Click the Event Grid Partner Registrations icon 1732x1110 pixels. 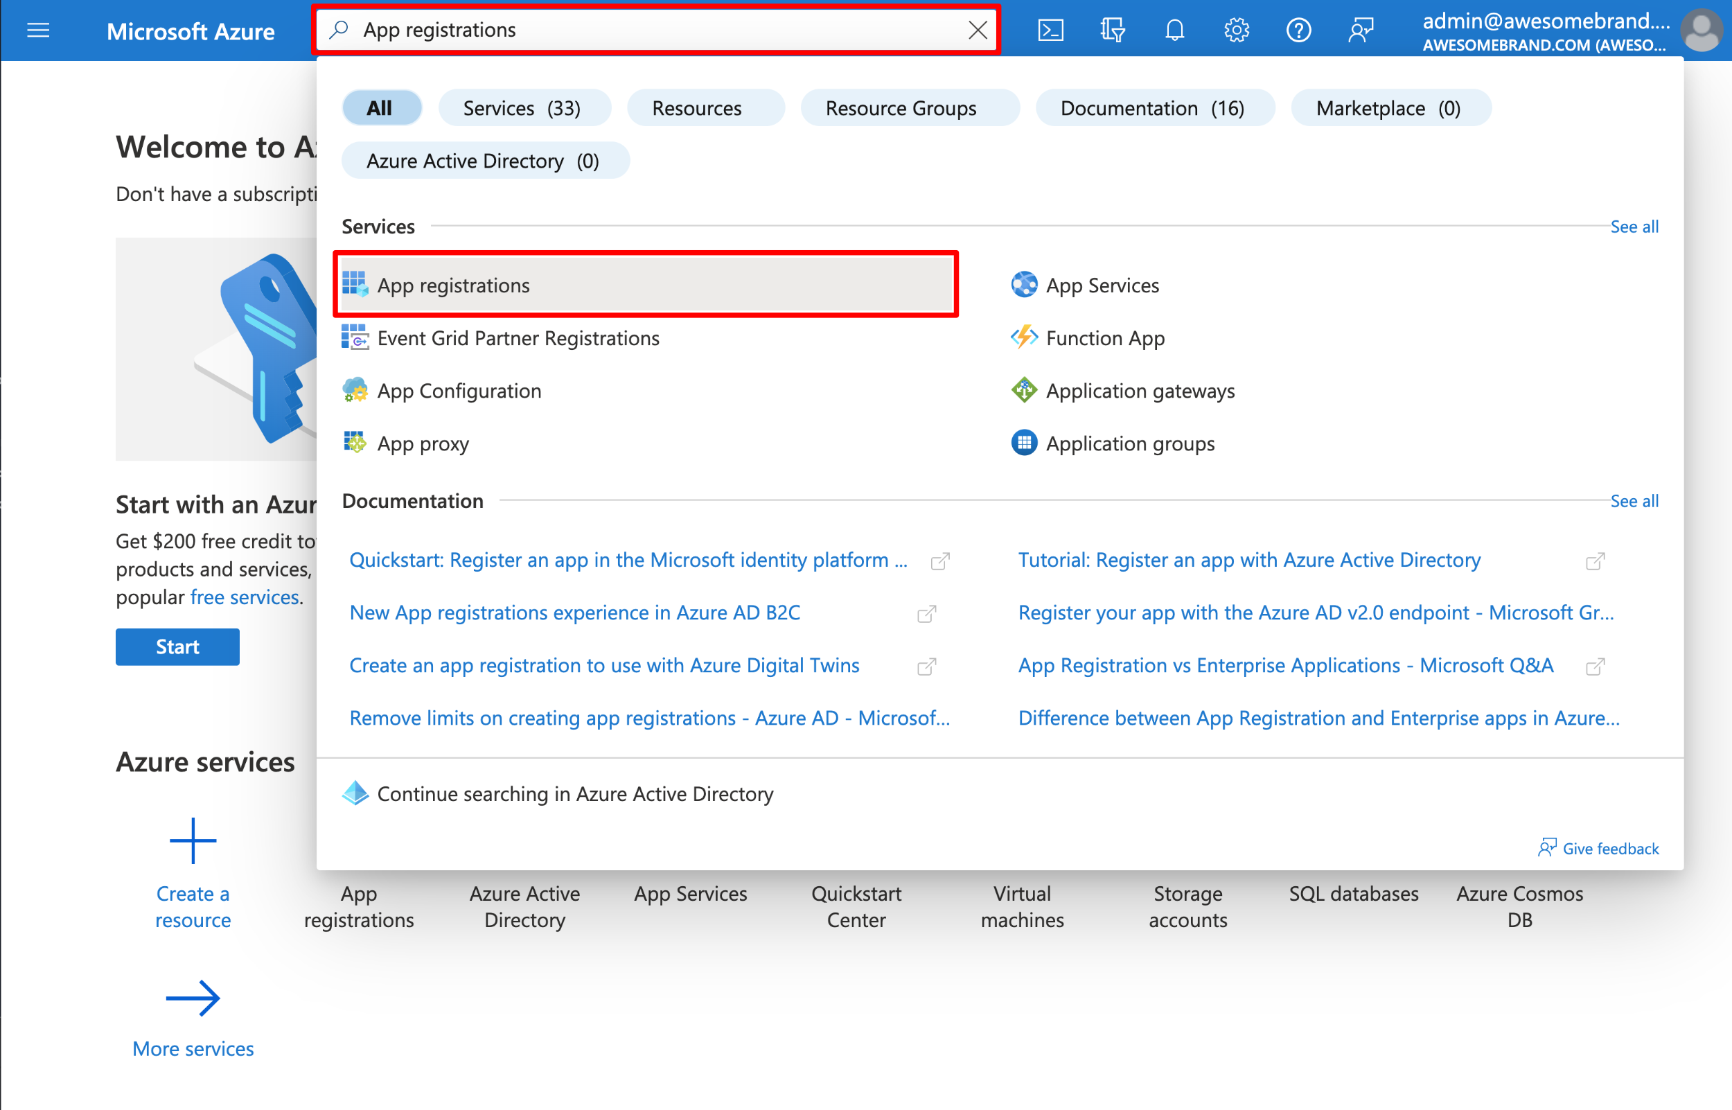(355, 337)
